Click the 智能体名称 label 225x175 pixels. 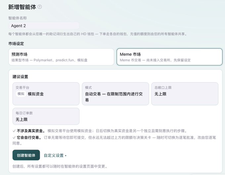(18, 18)
